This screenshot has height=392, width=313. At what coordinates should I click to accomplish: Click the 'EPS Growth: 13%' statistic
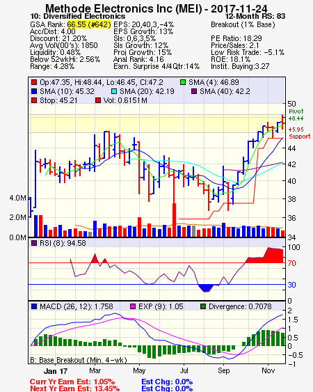143,31
